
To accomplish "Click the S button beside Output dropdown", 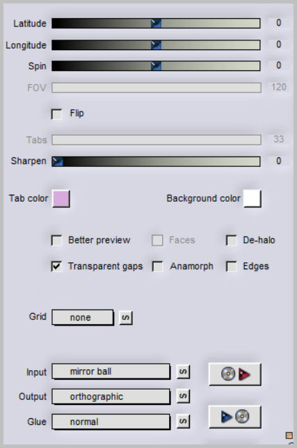I will 183,397.
